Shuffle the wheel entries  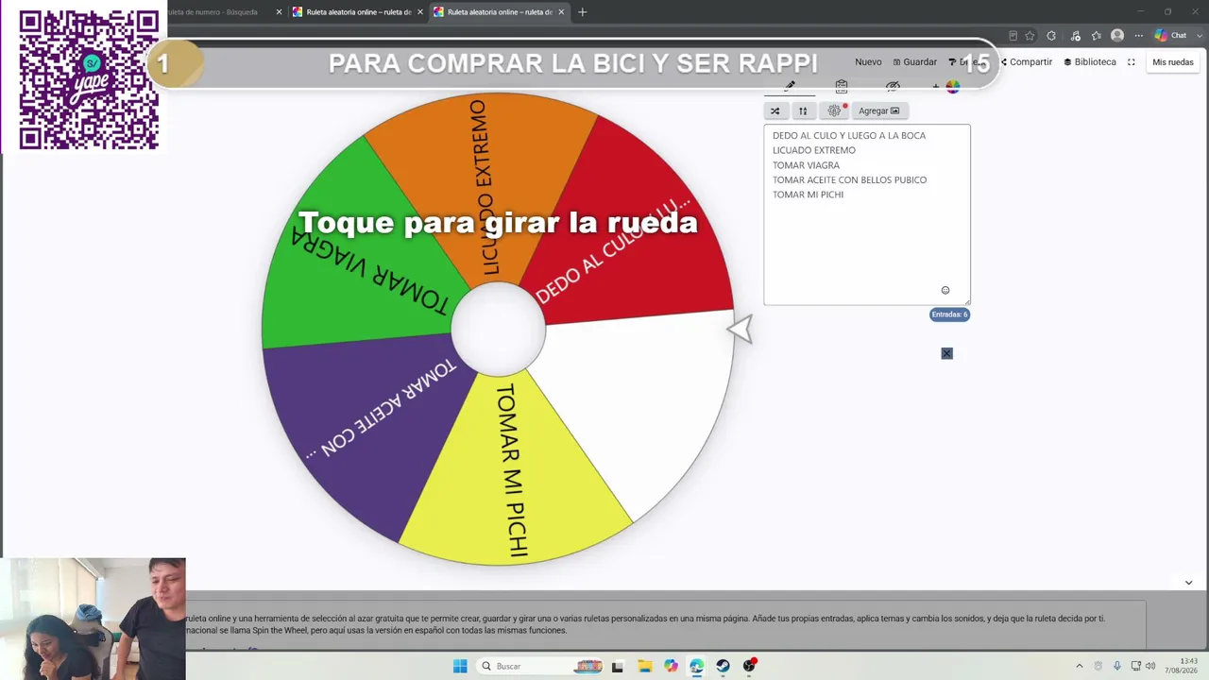(775, 110)
